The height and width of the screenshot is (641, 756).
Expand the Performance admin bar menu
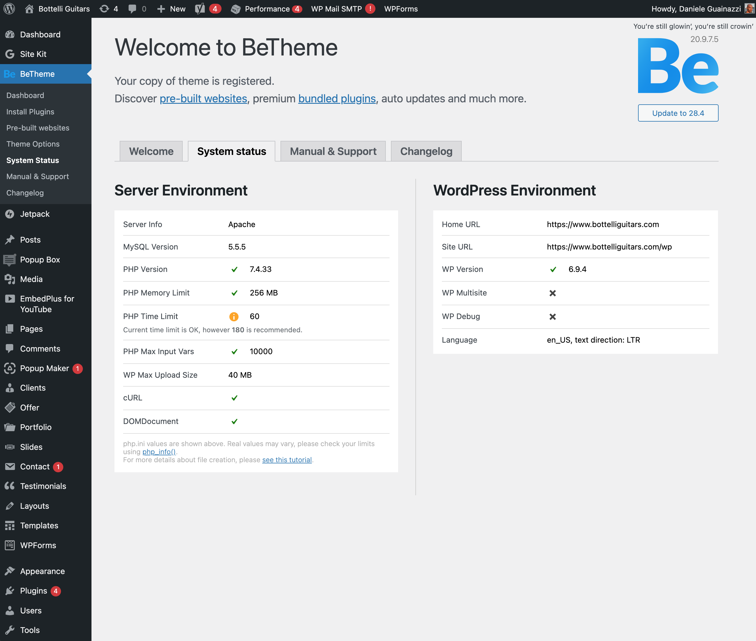(x=267, y=9)
